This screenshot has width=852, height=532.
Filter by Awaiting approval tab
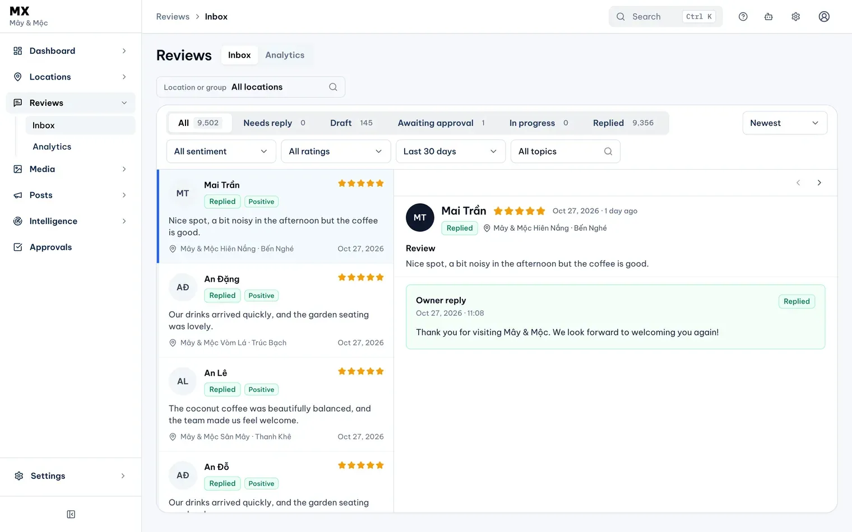click(441, 123)
